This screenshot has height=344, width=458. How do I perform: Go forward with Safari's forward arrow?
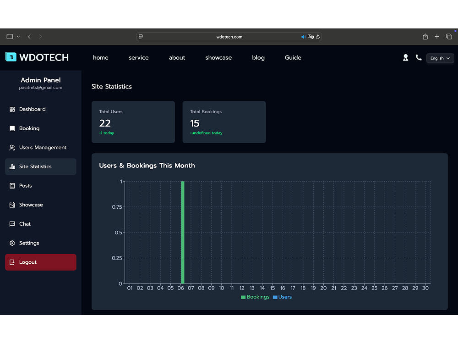pyautogui.click(x=40, y=37)
